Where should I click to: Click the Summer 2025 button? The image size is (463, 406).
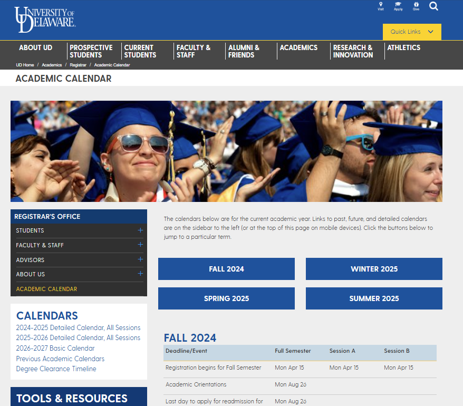point(374,298)
